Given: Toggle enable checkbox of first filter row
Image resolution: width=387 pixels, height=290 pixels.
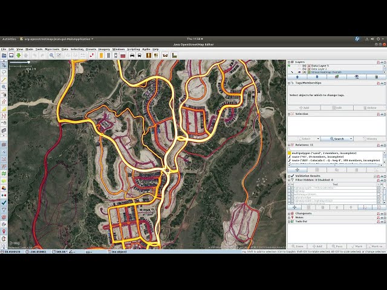Looking at the screenshot, I should [x=289, y=188].
